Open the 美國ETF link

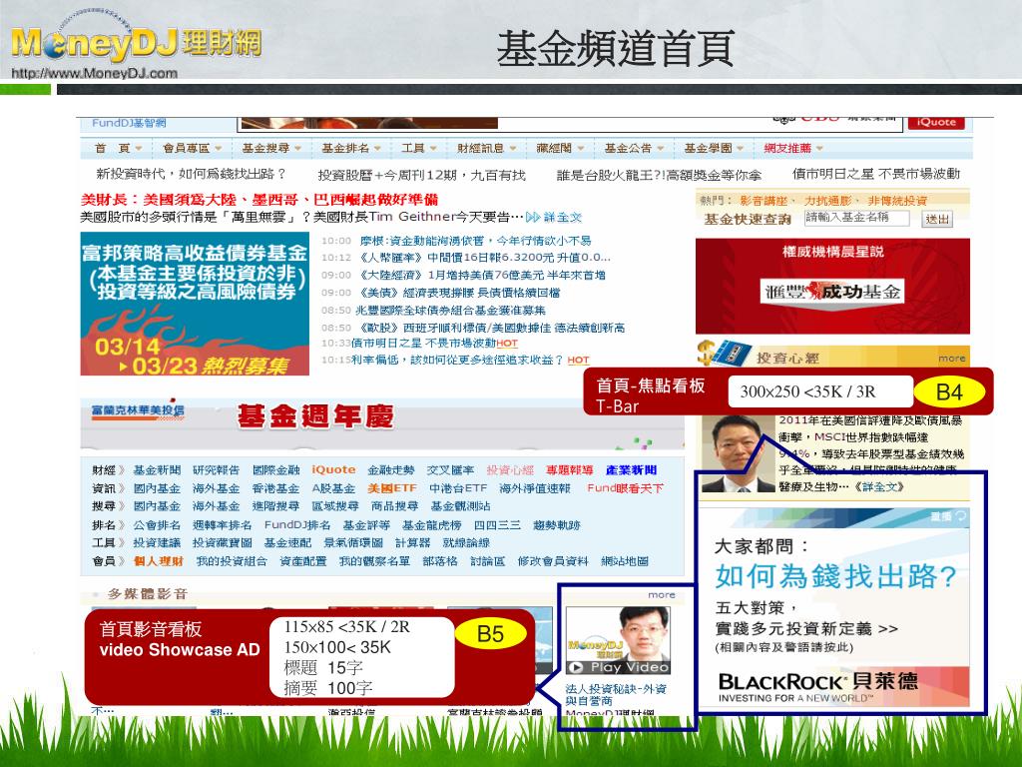pos(391,488)
